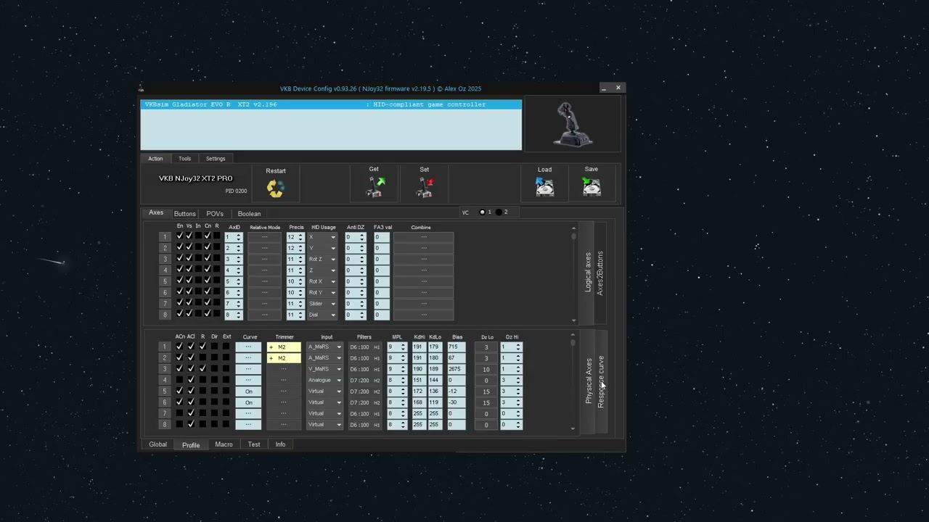The image size is (929, 522).
Task: Open HID Usage dropdown showing Slider
Action: [322, 304]
